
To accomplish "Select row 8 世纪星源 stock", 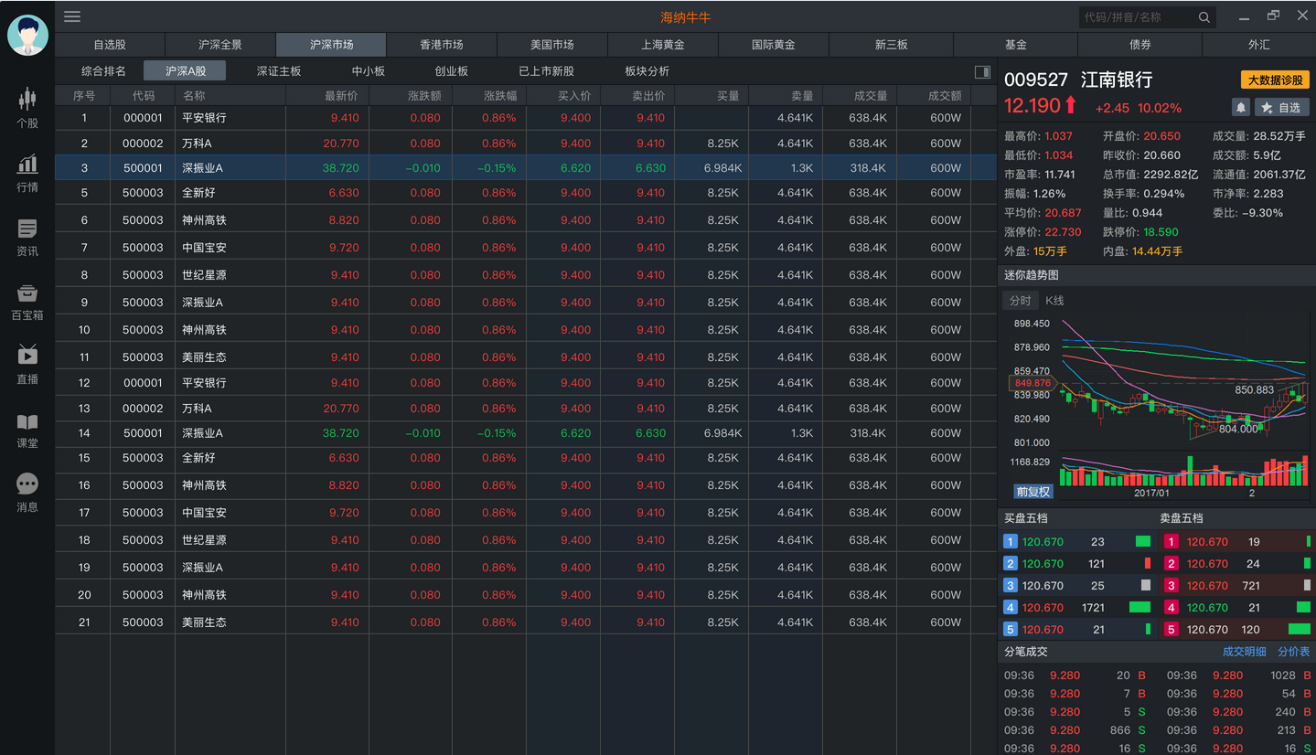I will point(526,275).
